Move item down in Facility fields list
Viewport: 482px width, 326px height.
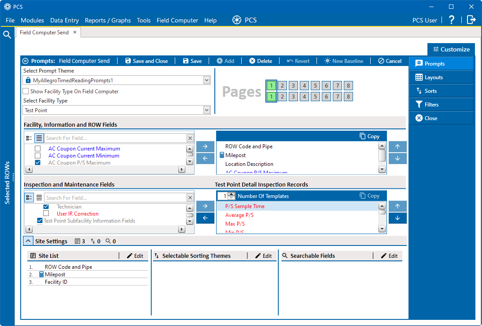[397, 158]
